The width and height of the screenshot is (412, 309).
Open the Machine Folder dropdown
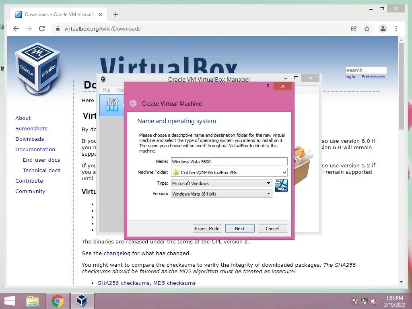tap(284, 173)
